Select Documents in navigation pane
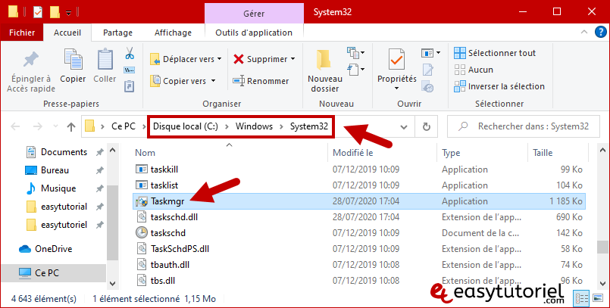Viewport: 610px width, 308px height. (x=64, y=152)
